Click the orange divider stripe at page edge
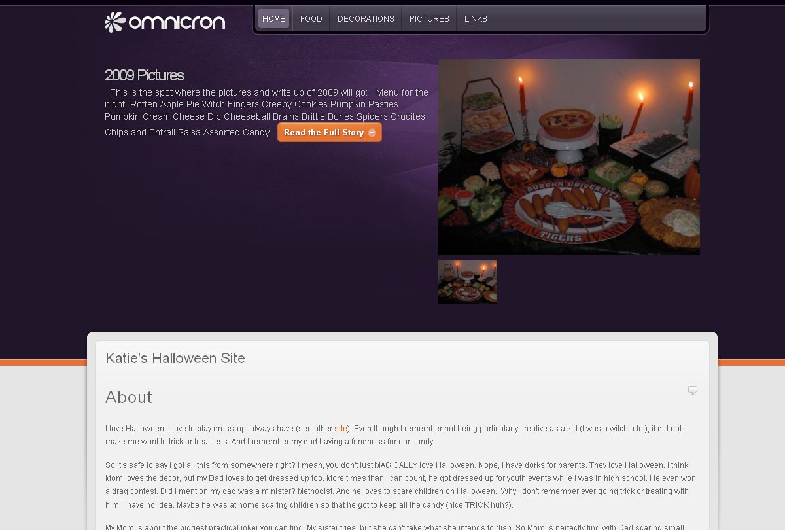The height and width of the screenshot is (530, 785). coord(43,362)
